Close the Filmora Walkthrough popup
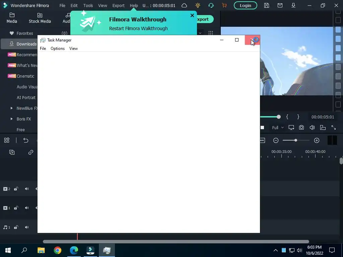 [x=192, y=15]
